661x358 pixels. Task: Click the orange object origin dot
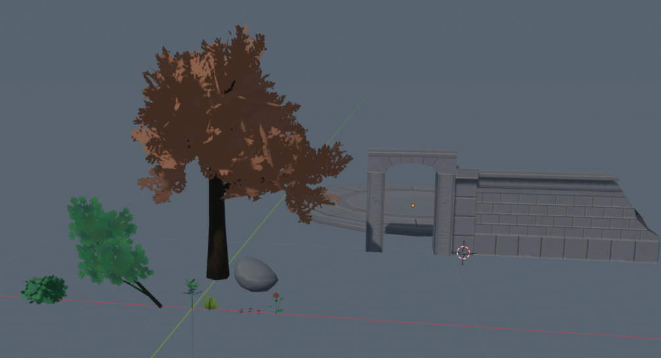[x=412, y=206]
